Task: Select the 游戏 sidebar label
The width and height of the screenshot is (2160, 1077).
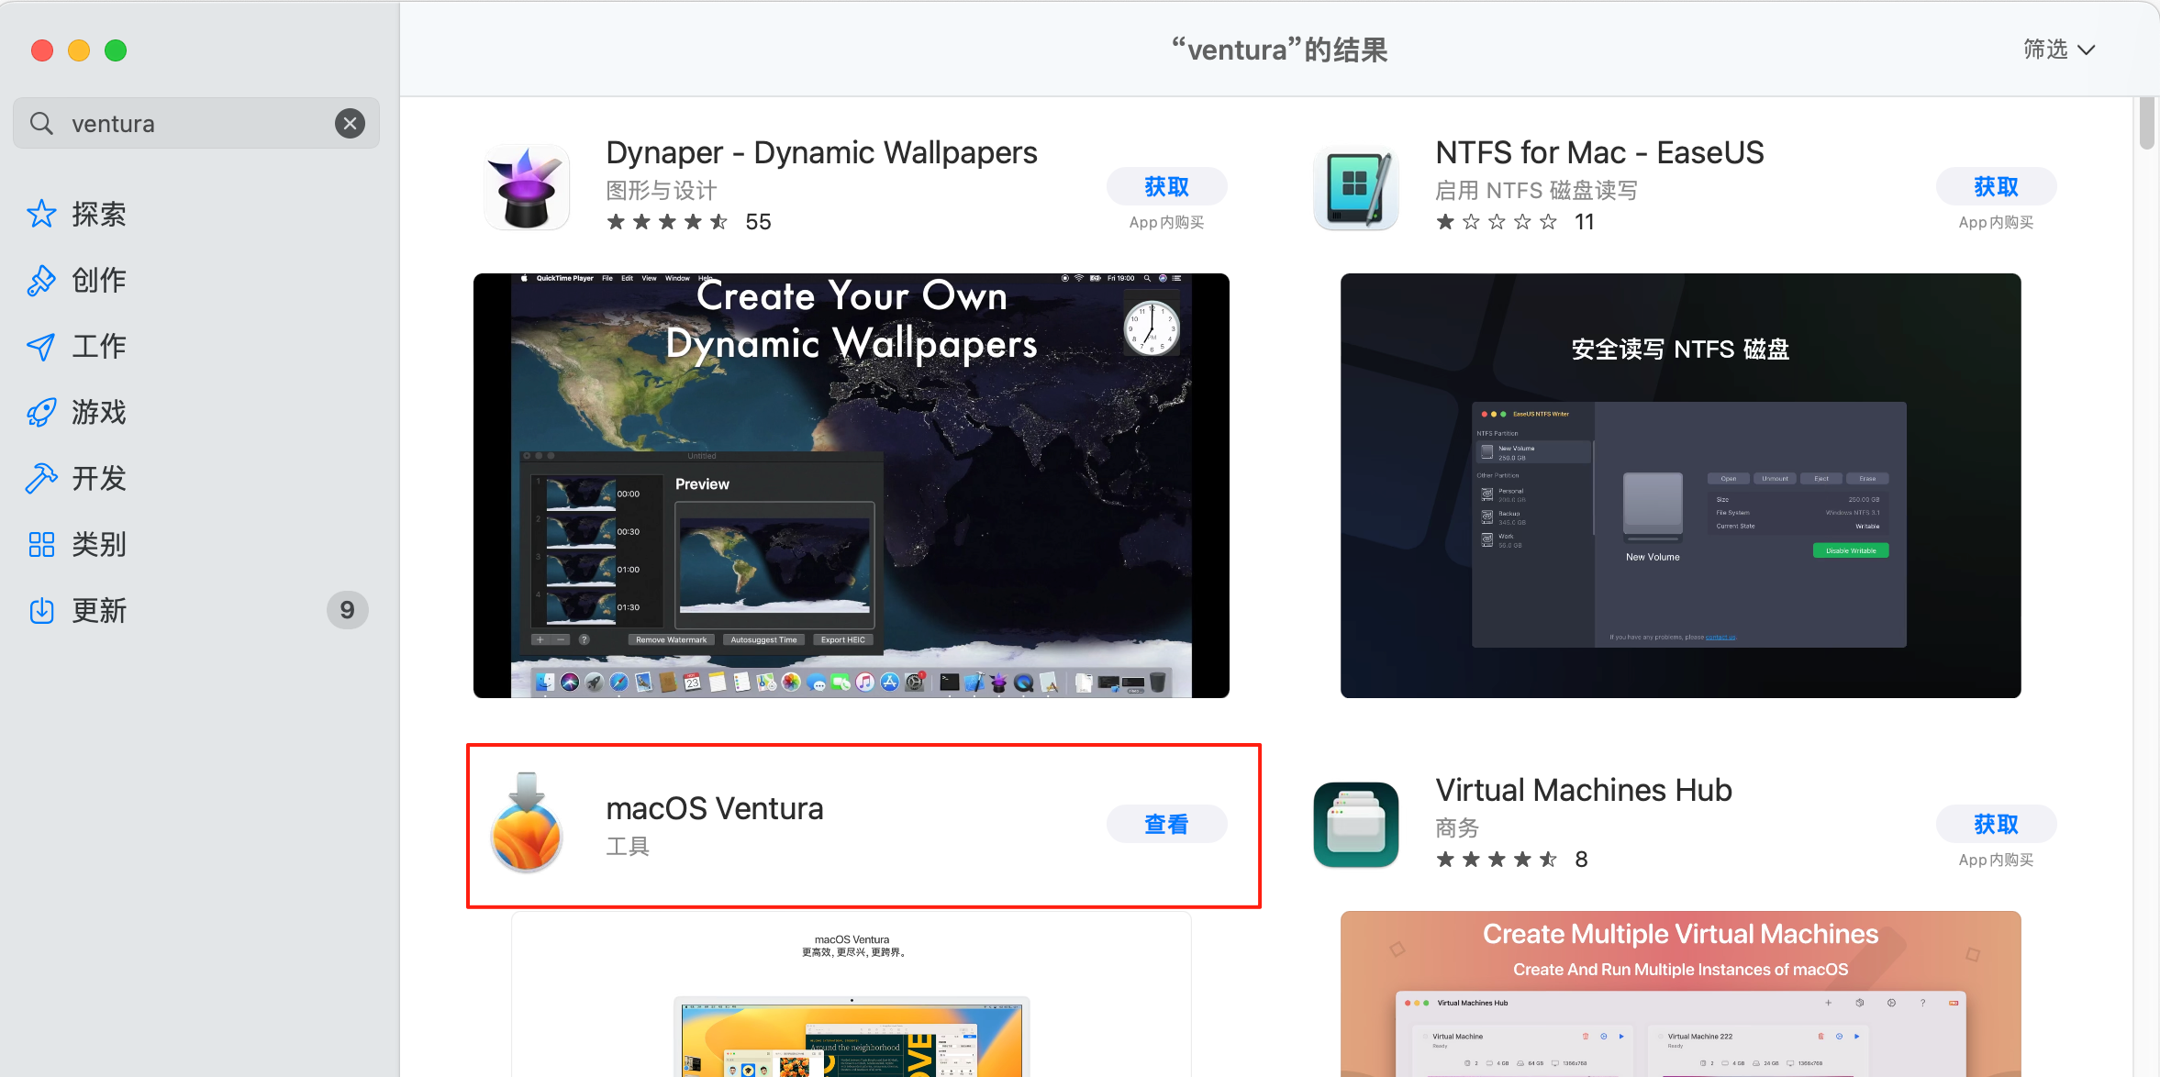Action: (99, 412)
